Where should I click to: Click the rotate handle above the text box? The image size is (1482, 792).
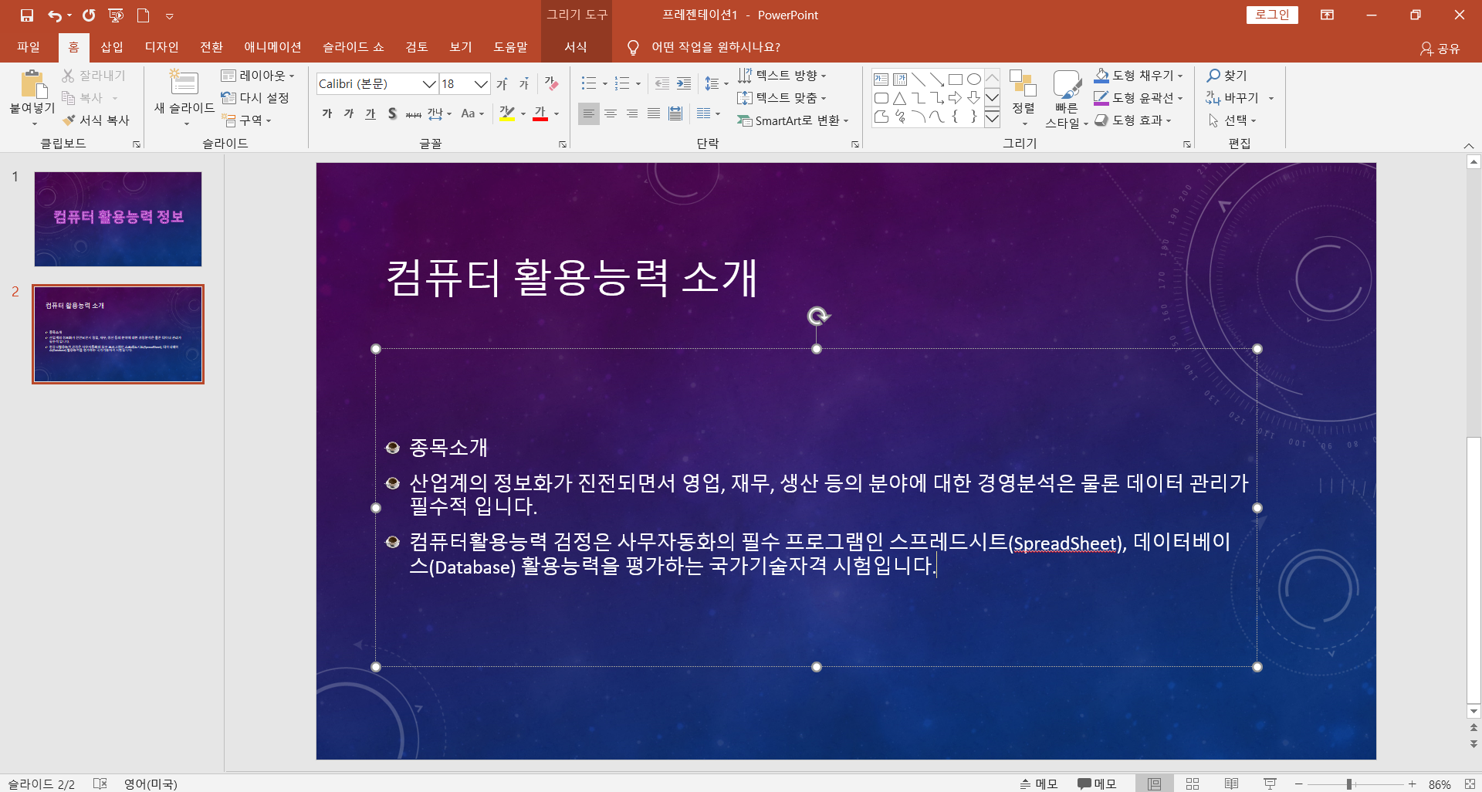818,315
